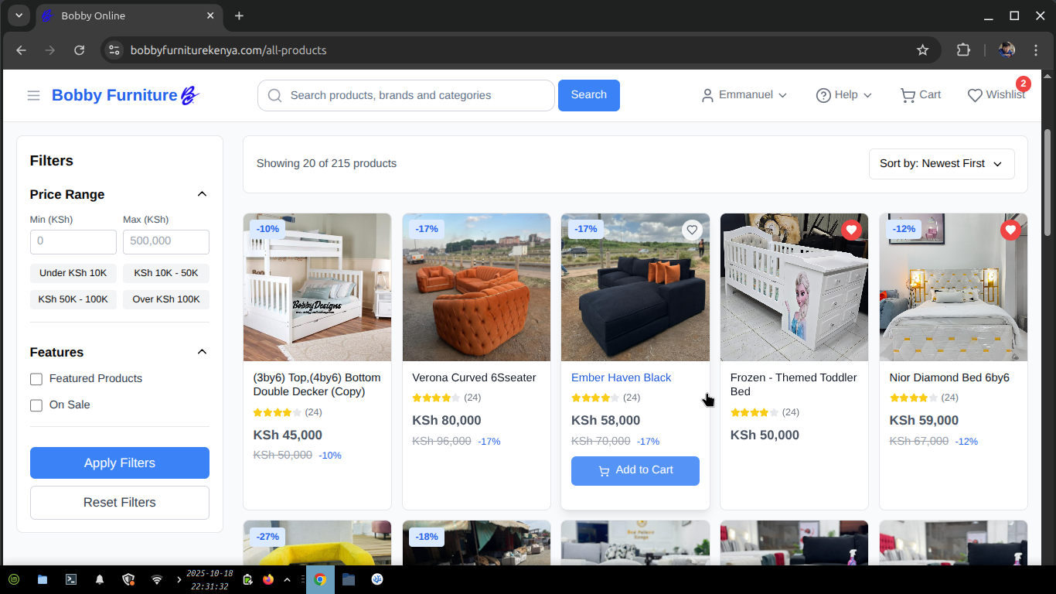Toggle the wishlist heart on Ember Haven Black
Image resolution: width=1056 pixels, height=594 pixels.
click(x=691, y=230)
